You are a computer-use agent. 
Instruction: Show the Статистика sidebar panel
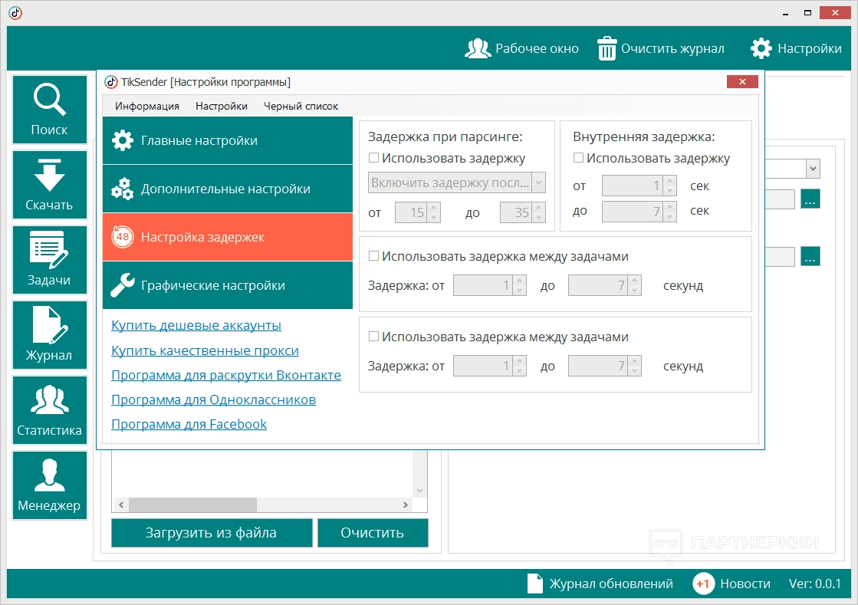(49, 410)
